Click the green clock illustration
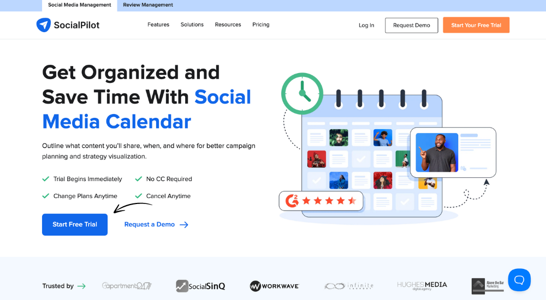The image size is (546, 300). coord(302,94)
